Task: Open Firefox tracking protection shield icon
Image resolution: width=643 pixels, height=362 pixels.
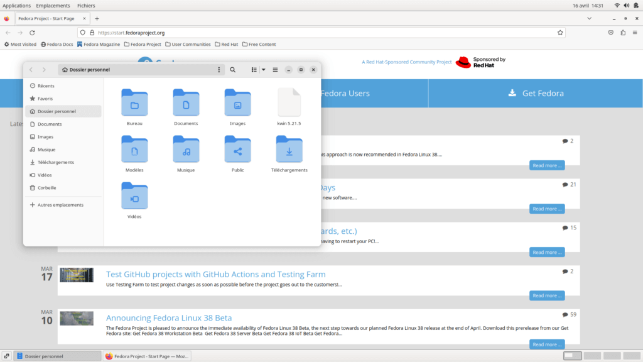Action: click(x=83, y=33)
